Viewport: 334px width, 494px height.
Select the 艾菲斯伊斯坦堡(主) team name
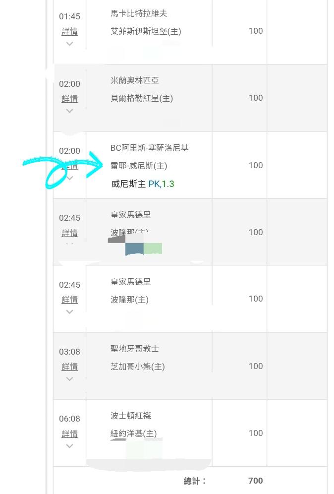coord(146,31)
